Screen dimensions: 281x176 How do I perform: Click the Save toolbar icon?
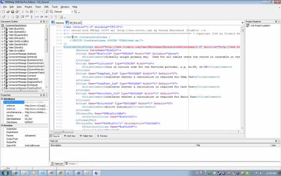point(13,12)
